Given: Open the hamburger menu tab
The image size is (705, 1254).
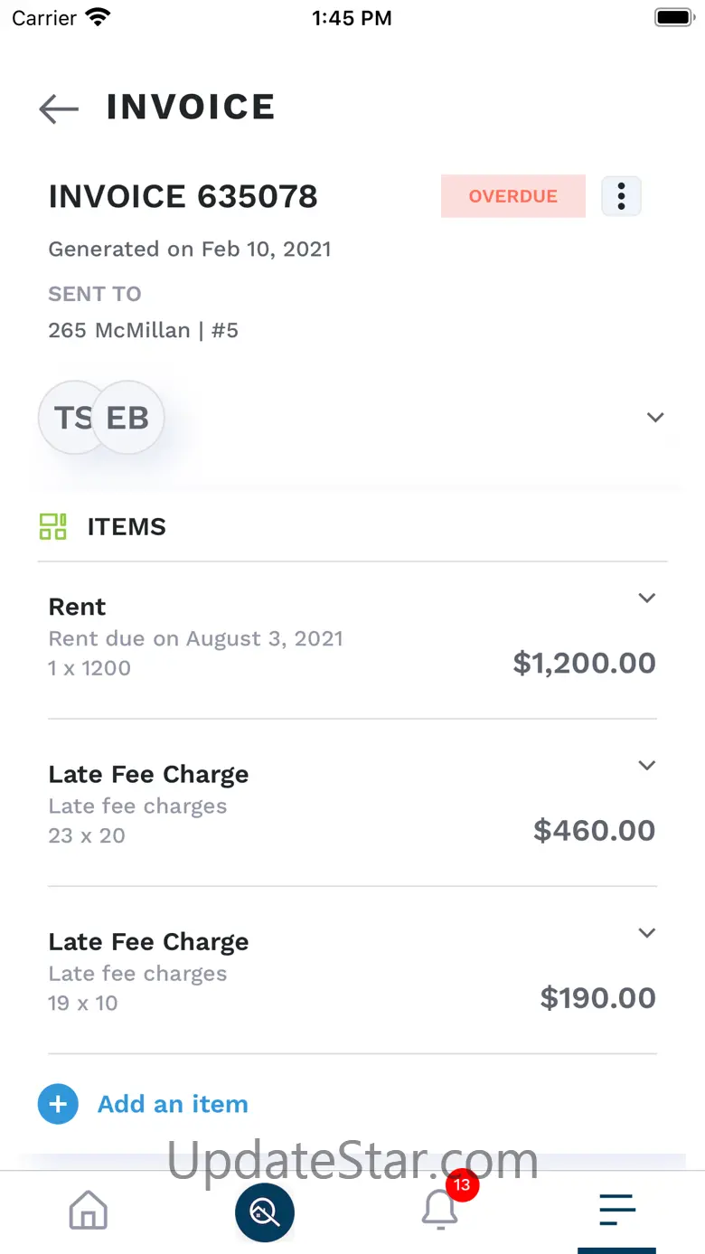Looking at the screenshot, I should 617,1210.
